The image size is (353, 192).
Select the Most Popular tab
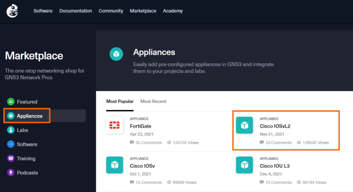pyautogui.click(x=120, y=101)
